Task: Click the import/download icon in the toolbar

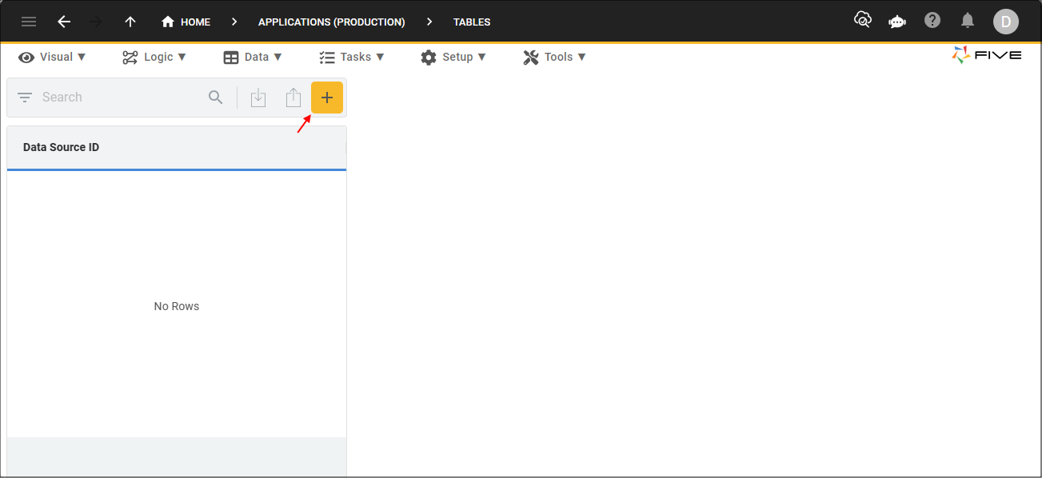Action: (x=258, y=97)
